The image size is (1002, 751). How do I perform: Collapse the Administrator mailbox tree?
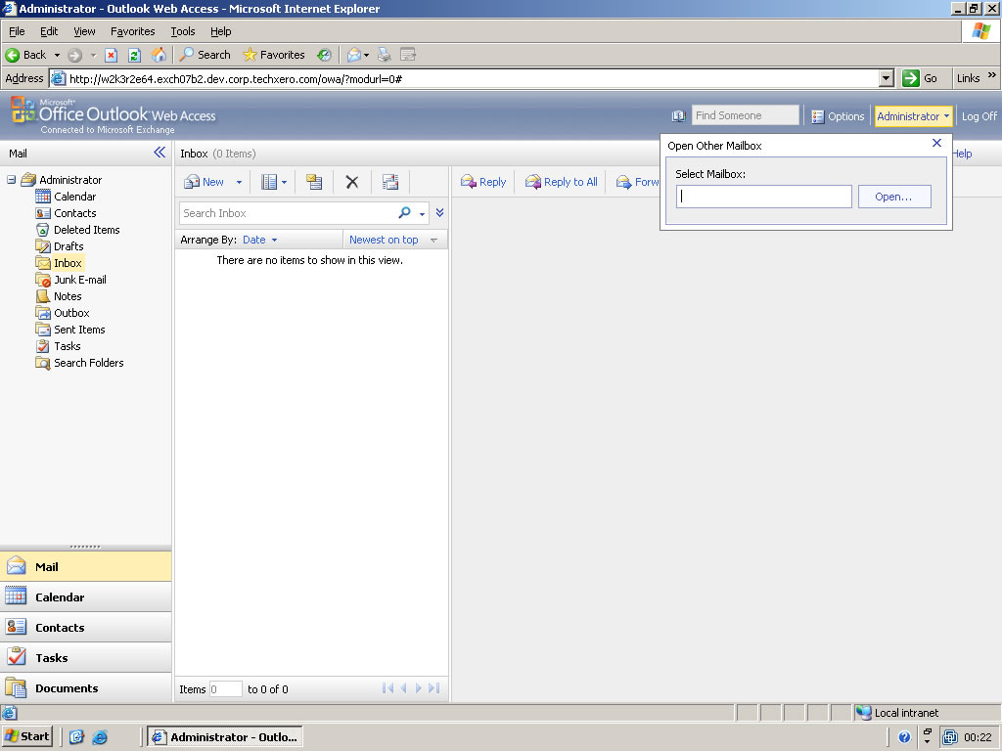pos(12,180)
